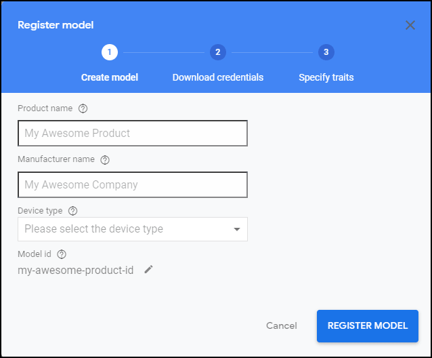Image resolution: width=432 pixels, height=358 pixels.
Task: Go to the Download credentials step label
Action: [x=218, y=77]
